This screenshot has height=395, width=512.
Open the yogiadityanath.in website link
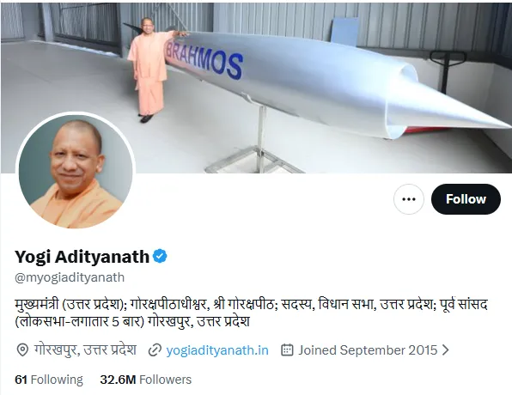[217, 350]
